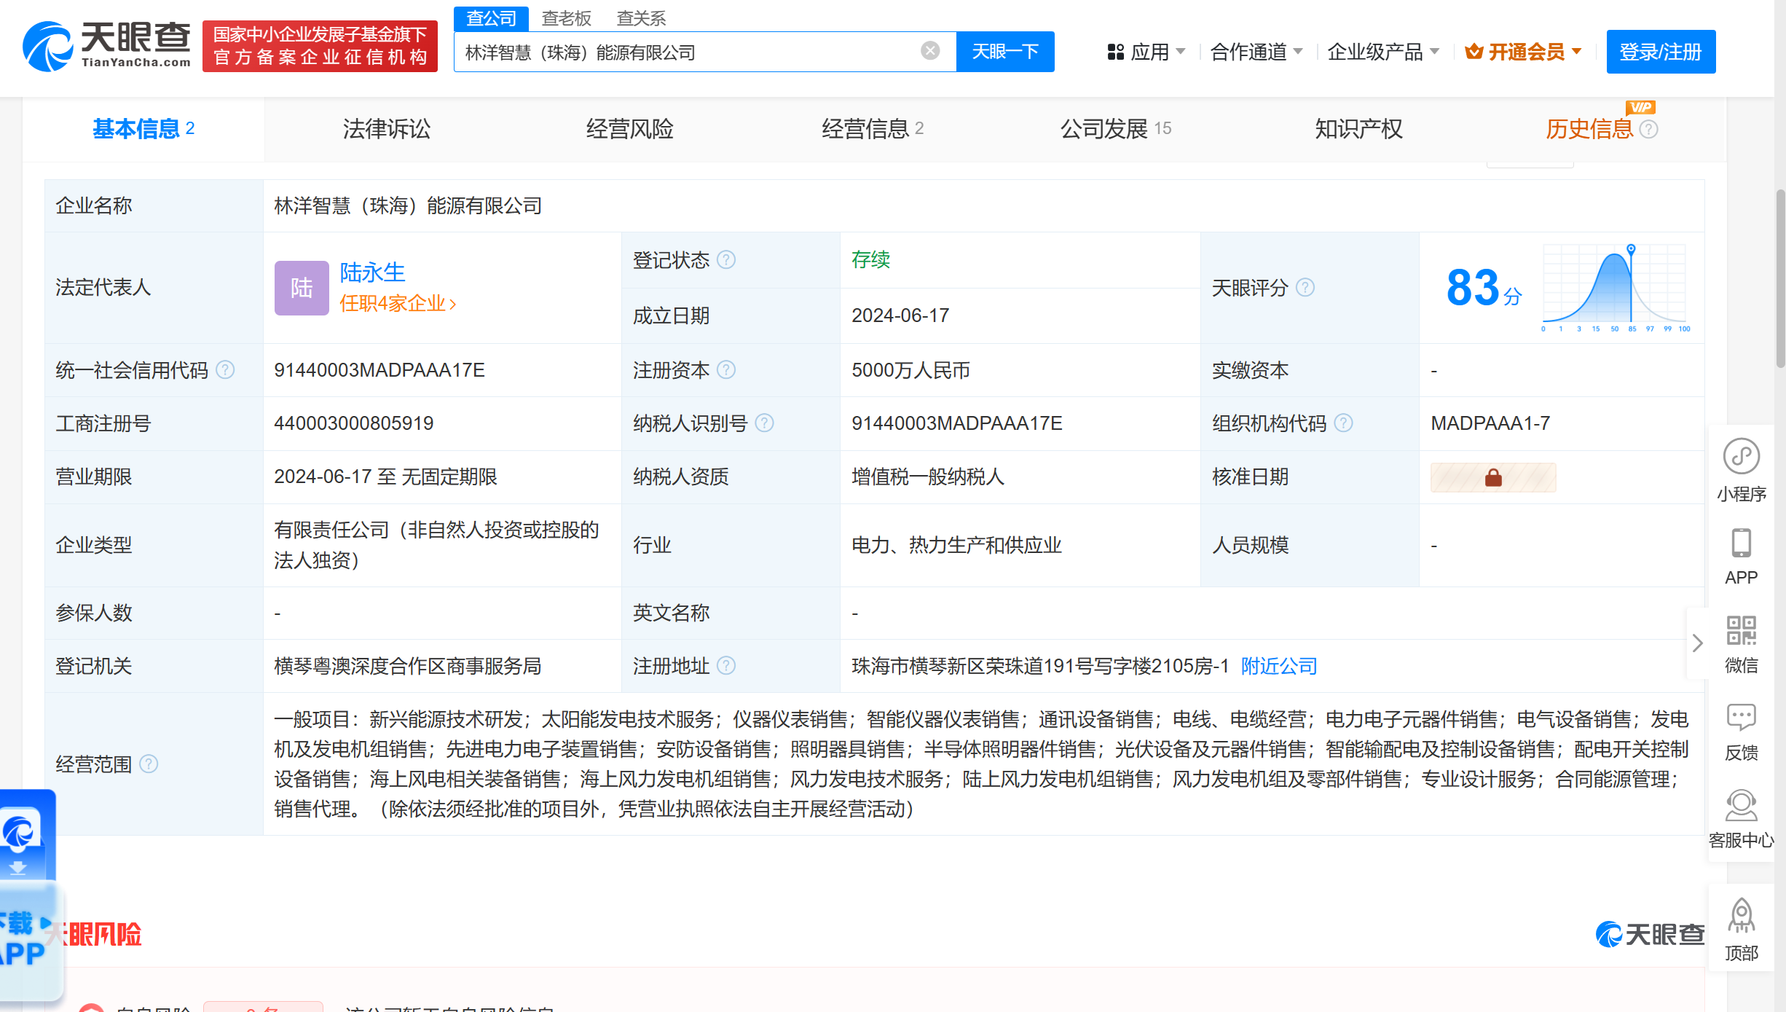Open the 附近公司 link
This screenshot has width=1786, height=1012.
click(x=1279, y=666)
